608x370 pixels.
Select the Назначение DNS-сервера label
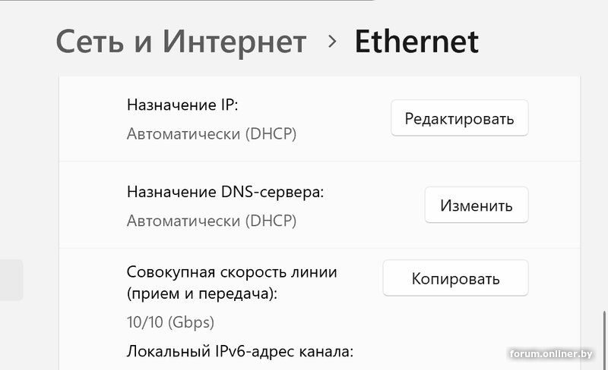tap(225, 192)
